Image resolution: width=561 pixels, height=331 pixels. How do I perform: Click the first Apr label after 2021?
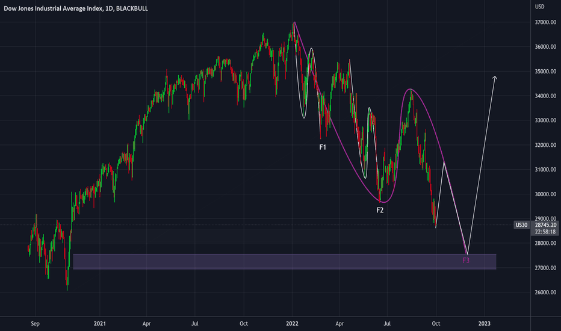pyautogui.click(x=146, y=324)
